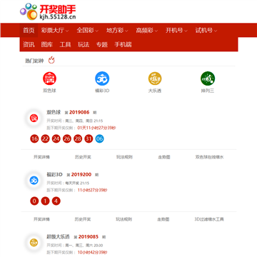Open 福彩3D 走势图 link

click(163, 219)
